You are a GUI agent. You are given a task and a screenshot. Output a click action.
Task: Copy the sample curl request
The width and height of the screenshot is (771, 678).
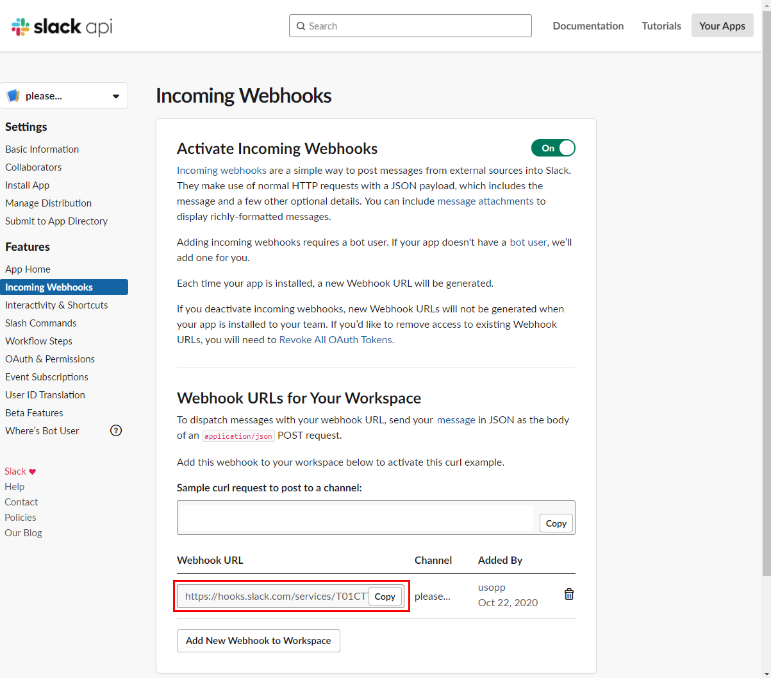(x=556, y=523)
